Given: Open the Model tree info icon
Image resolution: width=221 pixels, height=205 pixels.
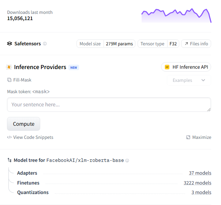Looking at the screenshot, I should 127,160.
